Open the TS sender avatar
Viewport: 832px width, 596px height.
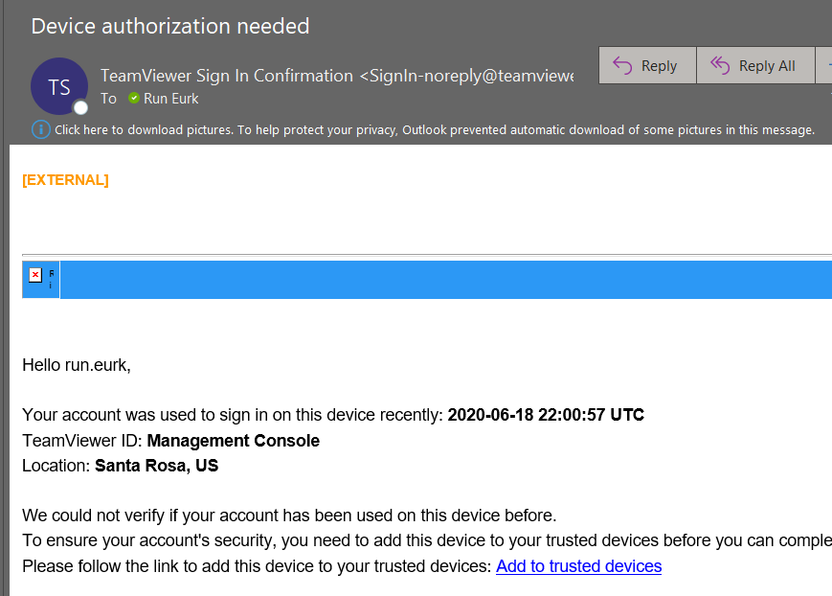(x=59, y=86)
